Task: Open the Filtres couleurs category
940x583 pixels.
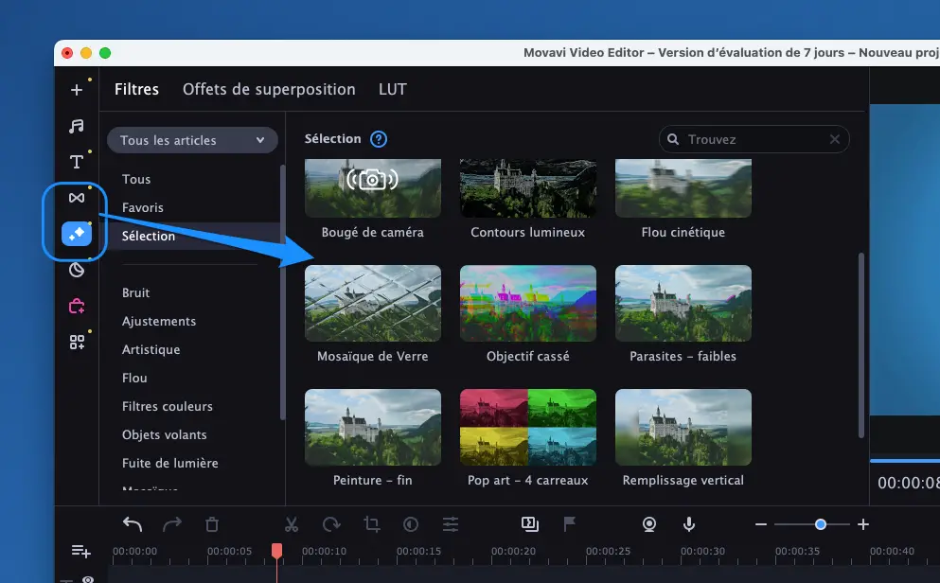Action: coord(168,406)
